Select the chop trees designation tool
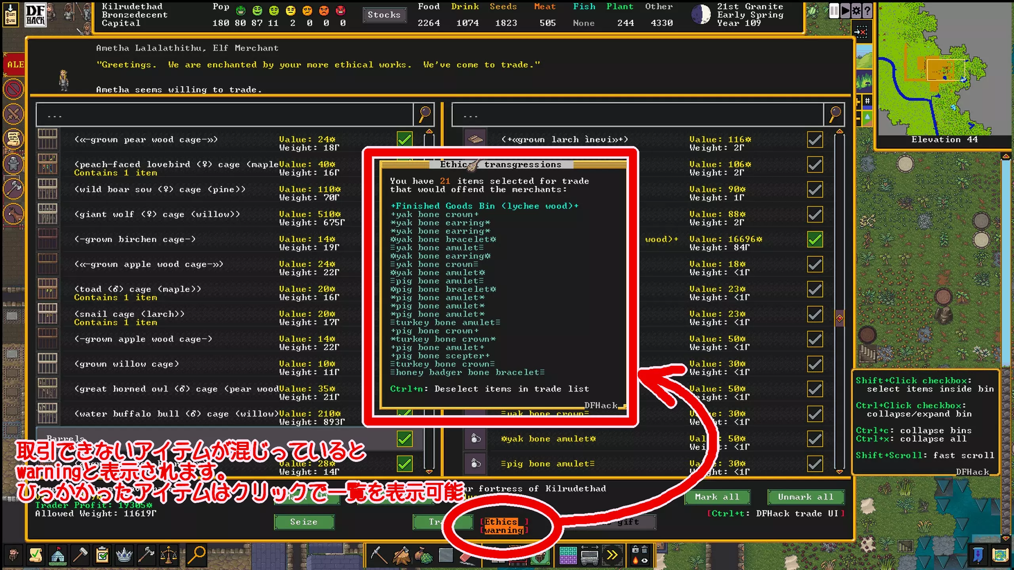 pos(401,555)
